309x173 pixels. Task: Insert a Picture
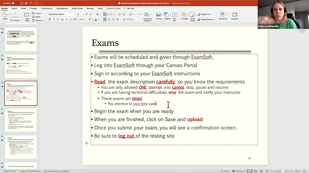tap(159, 16)
